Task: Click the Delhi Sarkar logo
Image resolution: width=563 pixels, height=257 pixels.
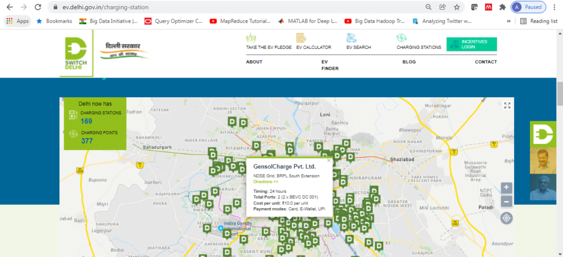Action: (124, 51)
